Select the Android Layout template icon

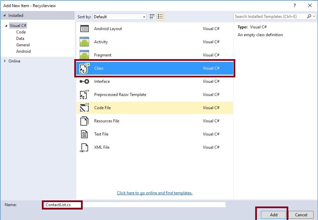click(84, 29)
